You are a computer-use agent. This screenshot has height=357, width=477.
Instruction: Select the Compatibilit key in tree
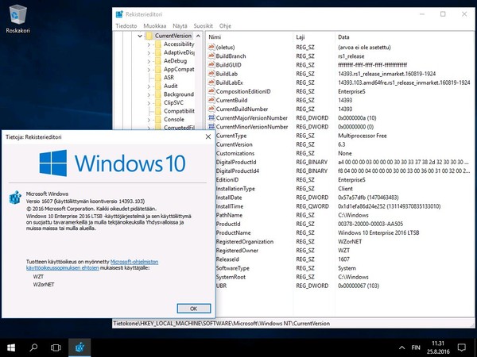coord(179,111)
